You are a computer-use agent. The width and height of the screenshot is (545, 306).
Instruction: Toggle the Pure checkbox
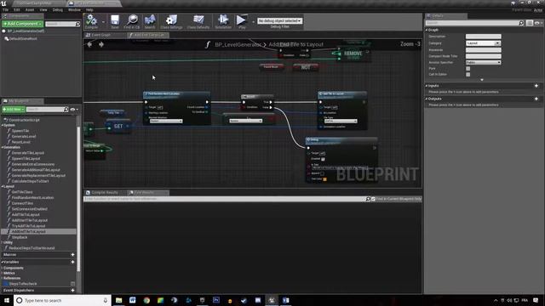point(468,69)
